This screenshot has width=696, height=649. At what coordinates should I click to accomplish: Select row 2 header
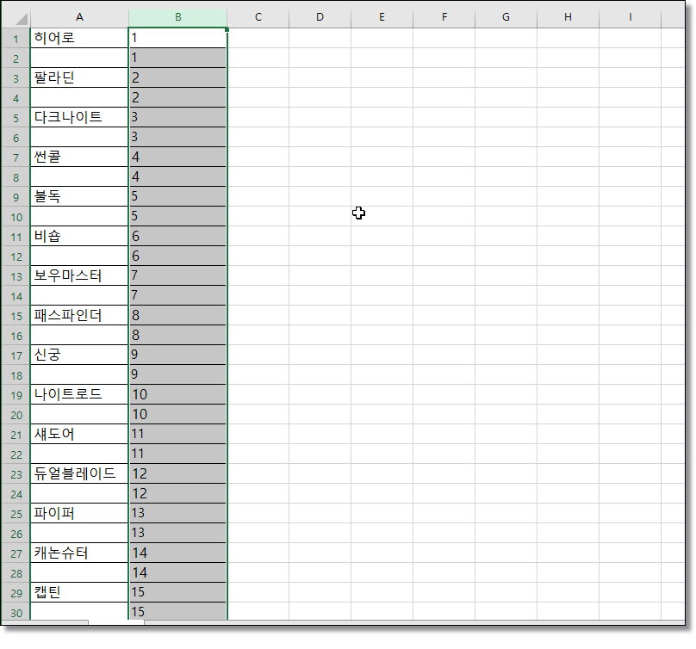[16, 59]
